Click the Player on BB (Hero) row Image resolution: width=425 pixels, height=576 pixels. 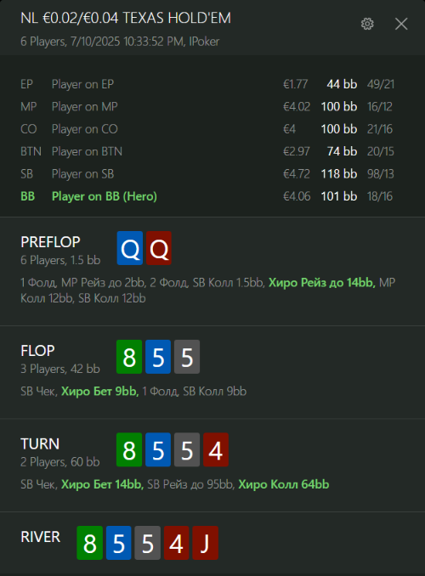click(207, 196)
